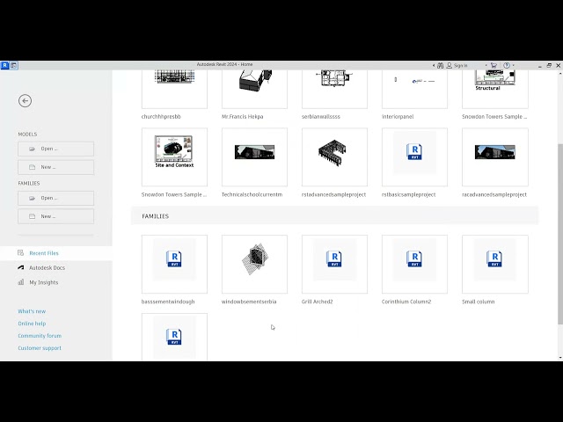Open the Help question mark icon
The height and width of the screenshot is (422, 563).
point(507,65)
